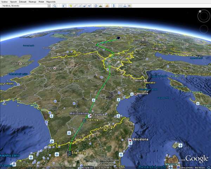This screenshot has width=211, height=169.
Task: Click the Toulouse city label
Action: [100, 114]
